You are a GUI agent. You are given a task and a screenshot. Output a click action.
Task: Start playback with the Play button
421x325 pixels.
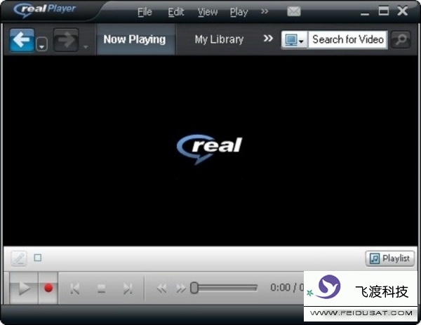[24, 288]
